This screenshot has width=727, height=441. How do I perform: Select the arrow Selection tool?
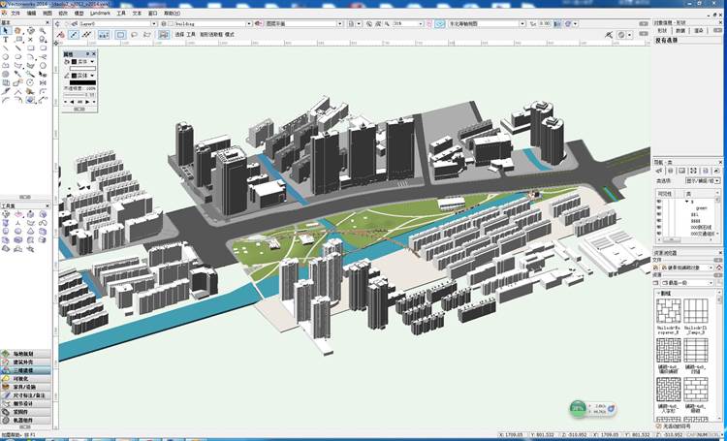[6, 31]
